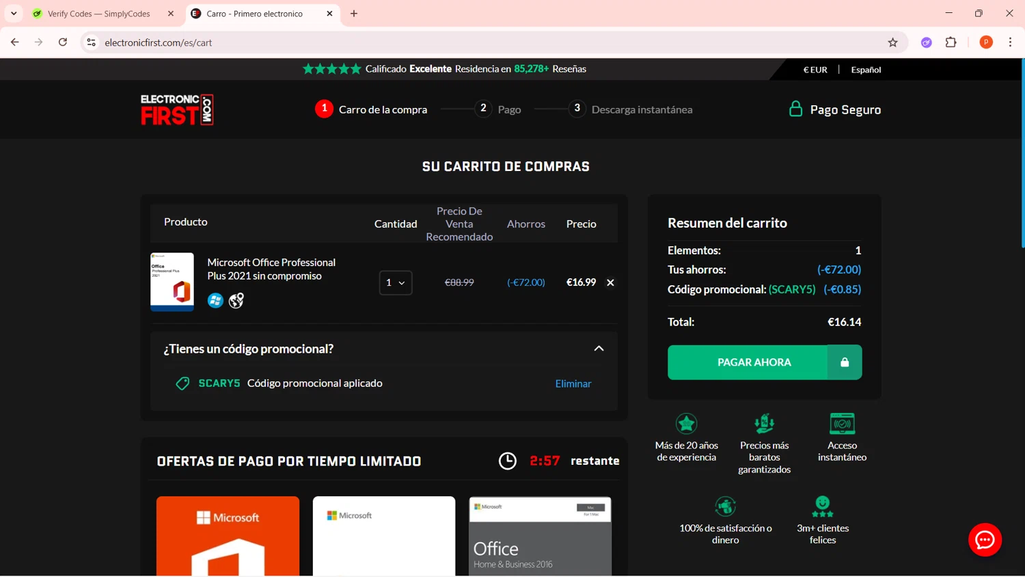Click the Office product thumbnail image
1025x577 pixels.
pyautogui.click(x=172, y=282)
